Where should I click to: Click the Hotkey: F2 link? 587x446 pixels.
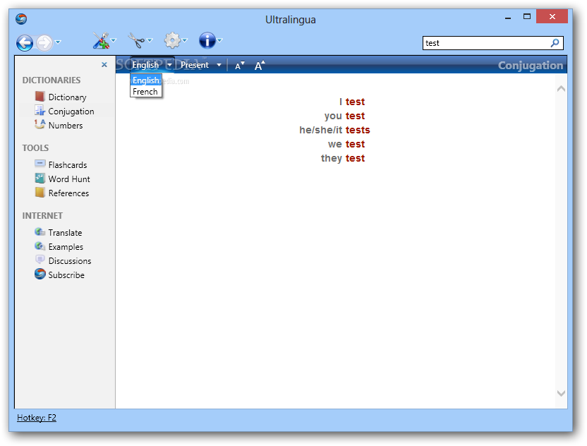[x=37, y=418]
